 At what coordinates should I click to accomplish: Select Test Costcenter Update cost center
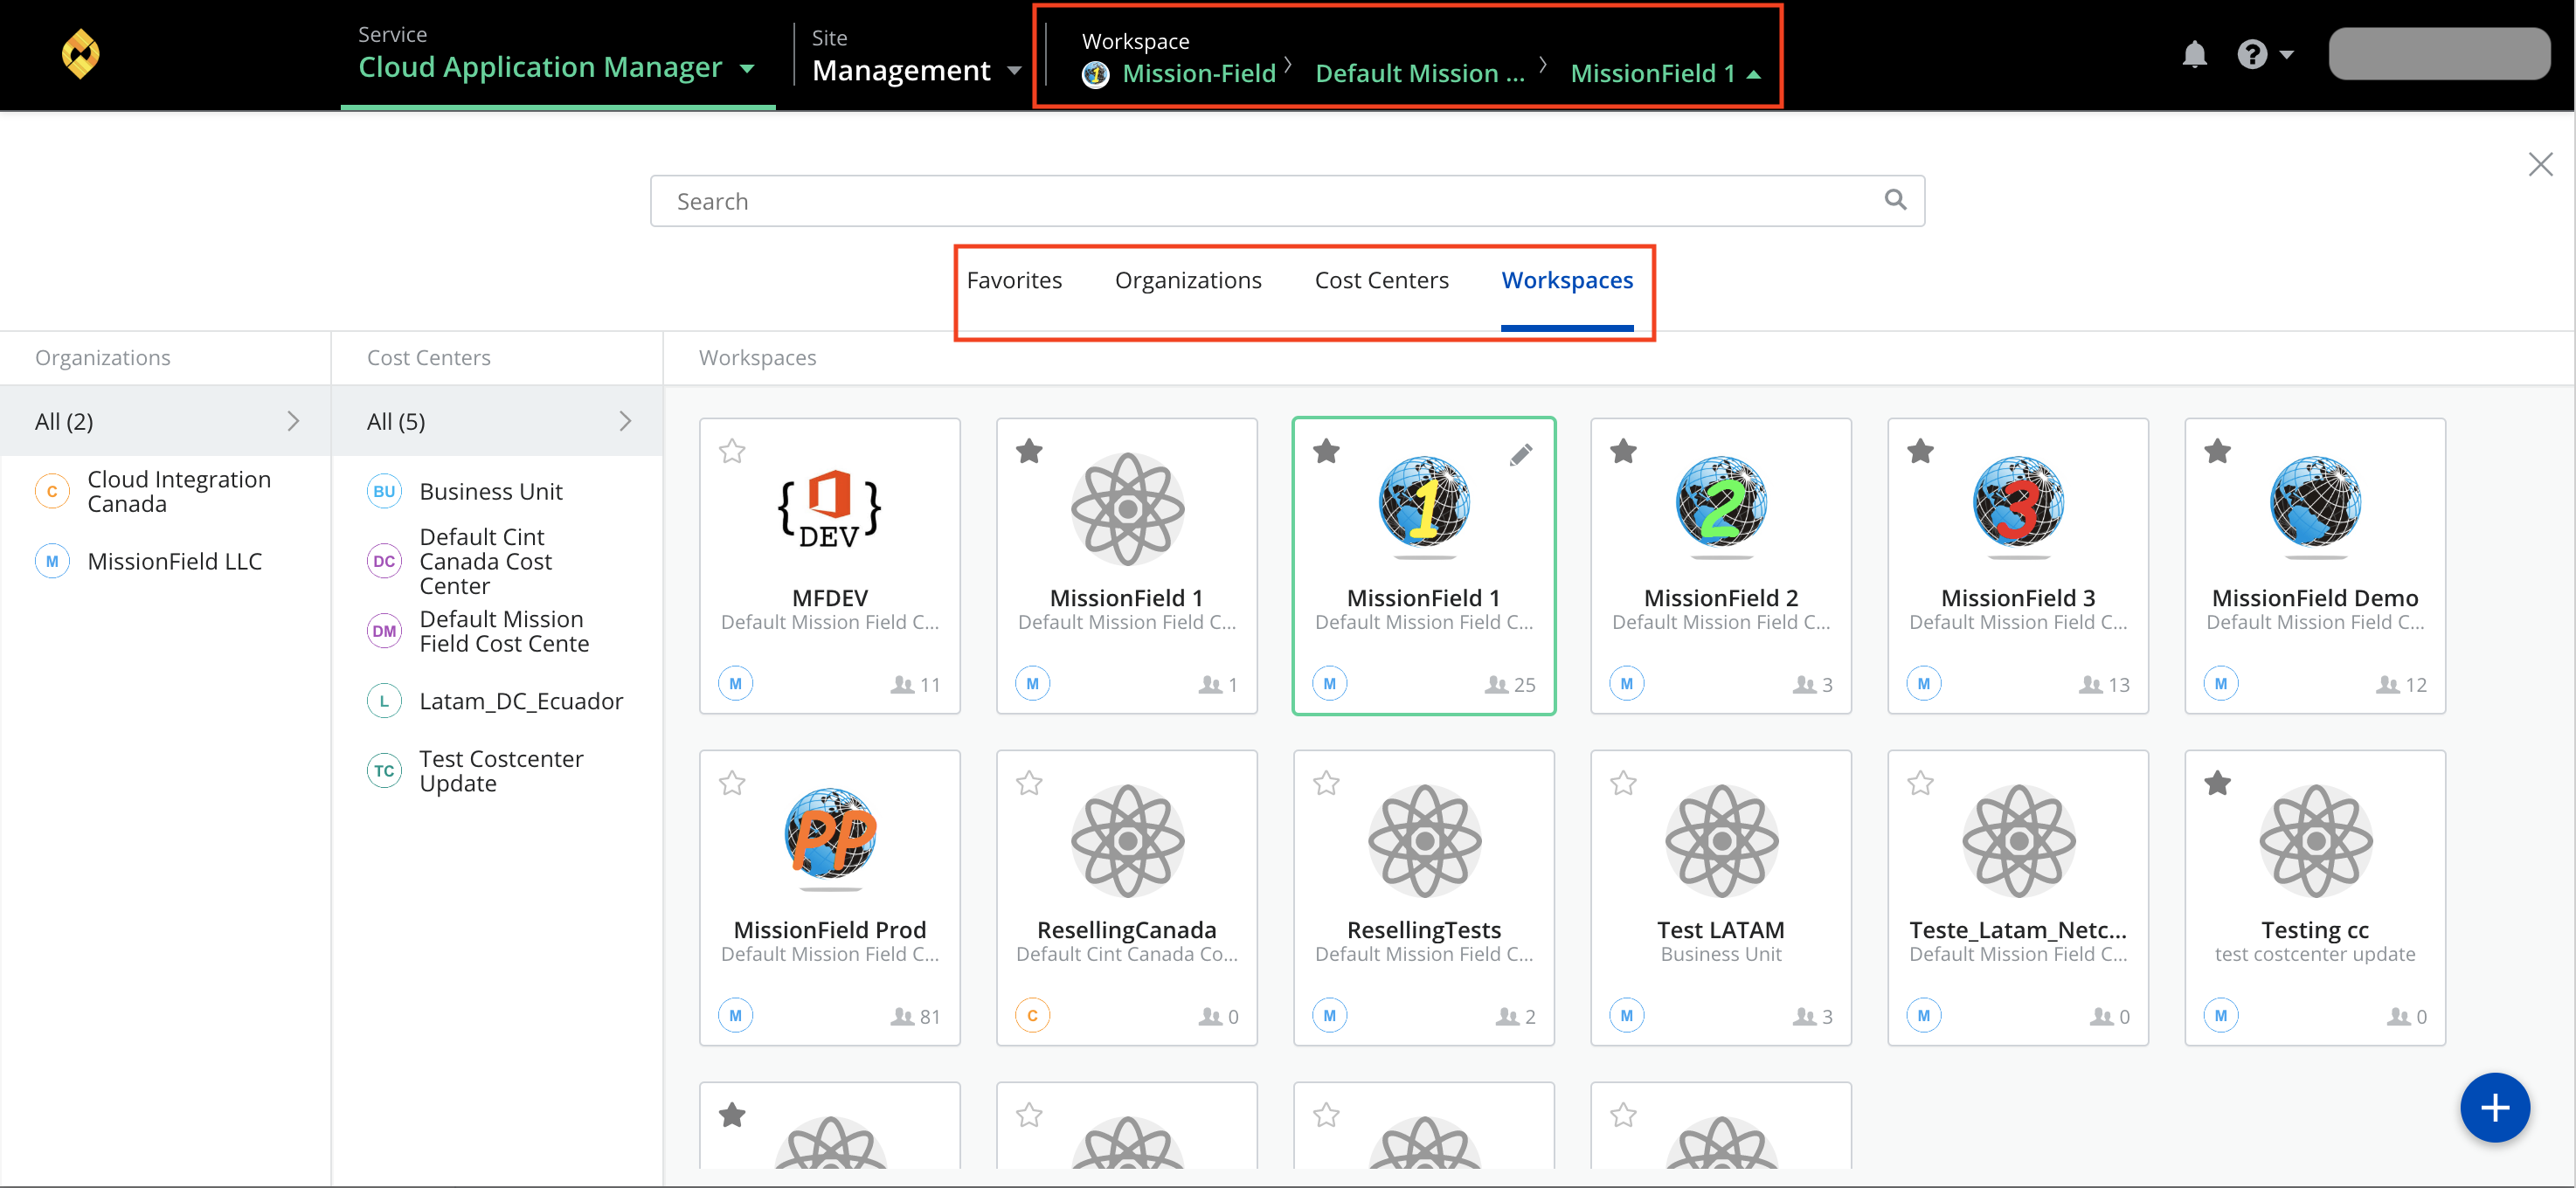tap(497, 771)
